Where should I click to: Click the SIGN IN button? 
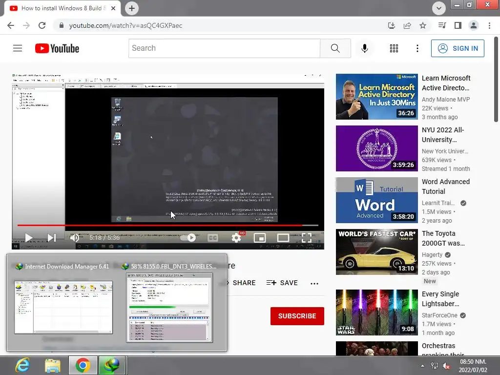(457, 48)
